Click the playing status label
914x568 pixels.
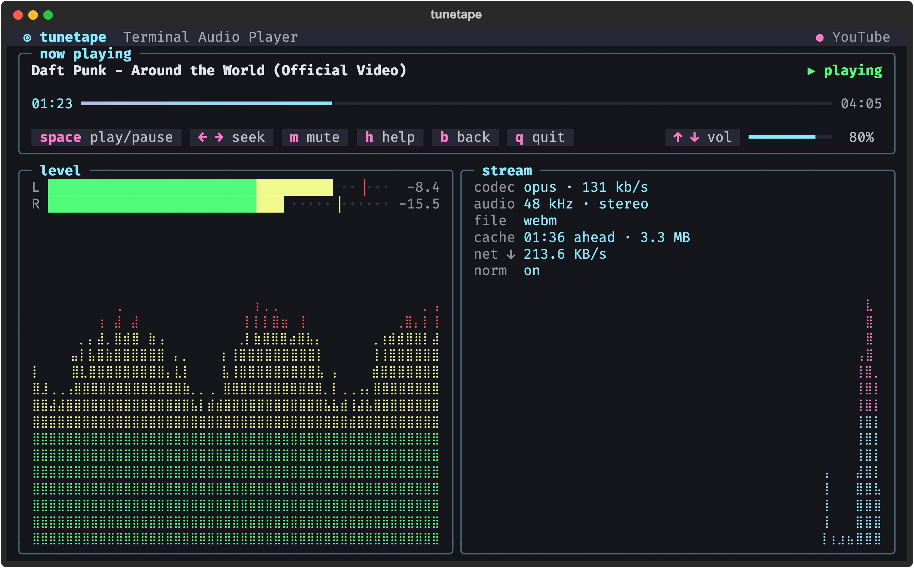pyautogui.click(x=853, y=71)
